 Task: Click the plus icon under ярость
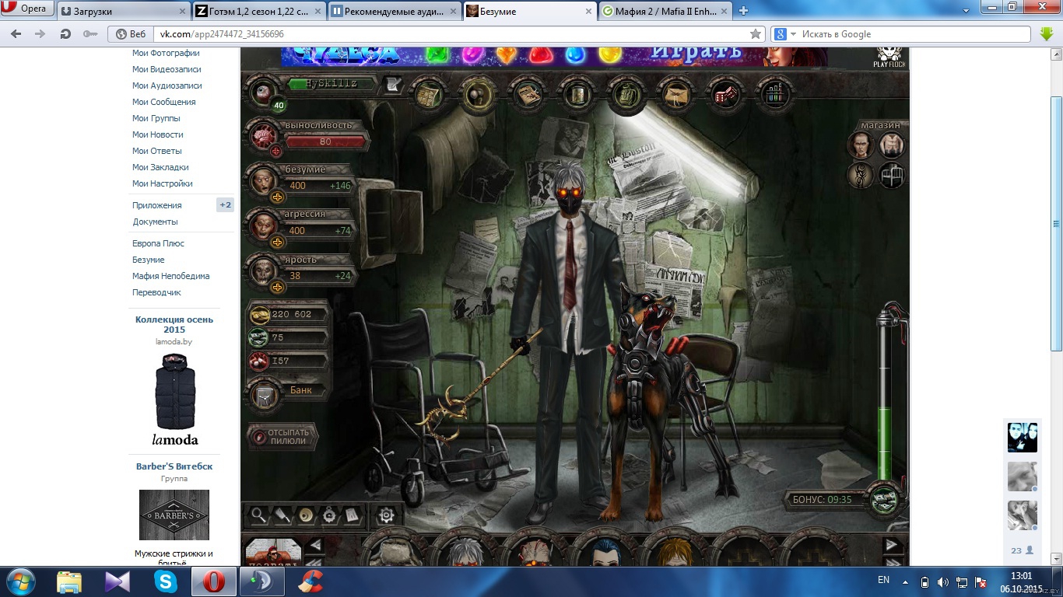tap(276, 287)
